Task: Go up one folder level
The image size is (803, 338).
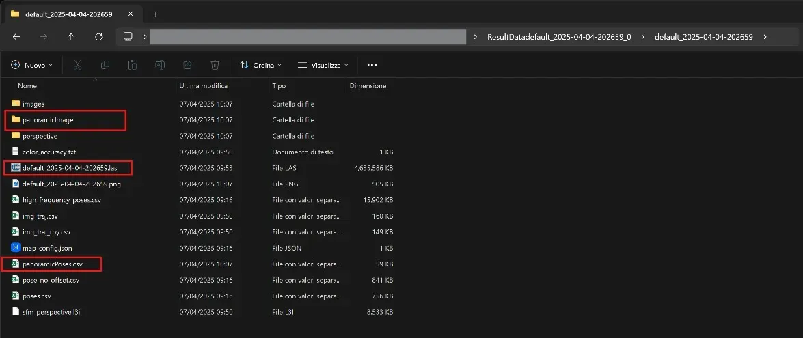Action: click(x=71, y=37)
